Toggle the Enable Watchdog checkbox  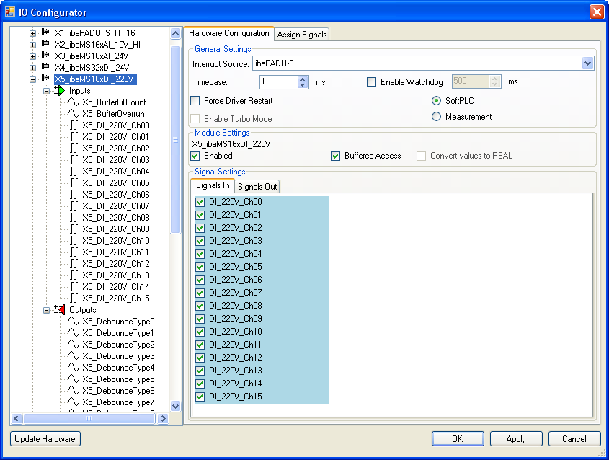pos(372,82)
